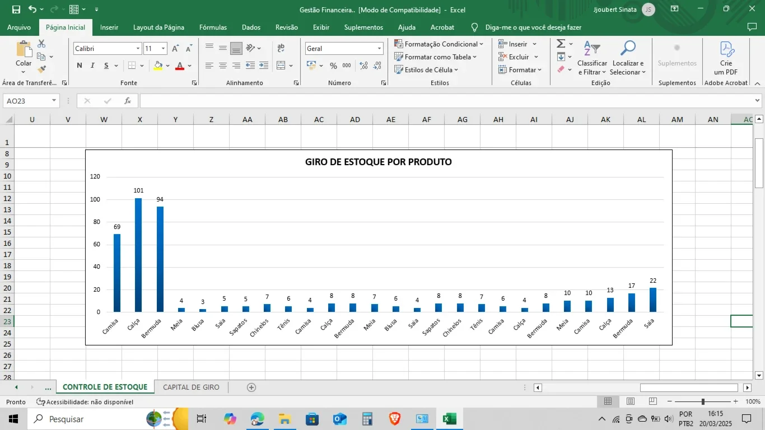Click Diga-me o que você deseja fazer

533,27
